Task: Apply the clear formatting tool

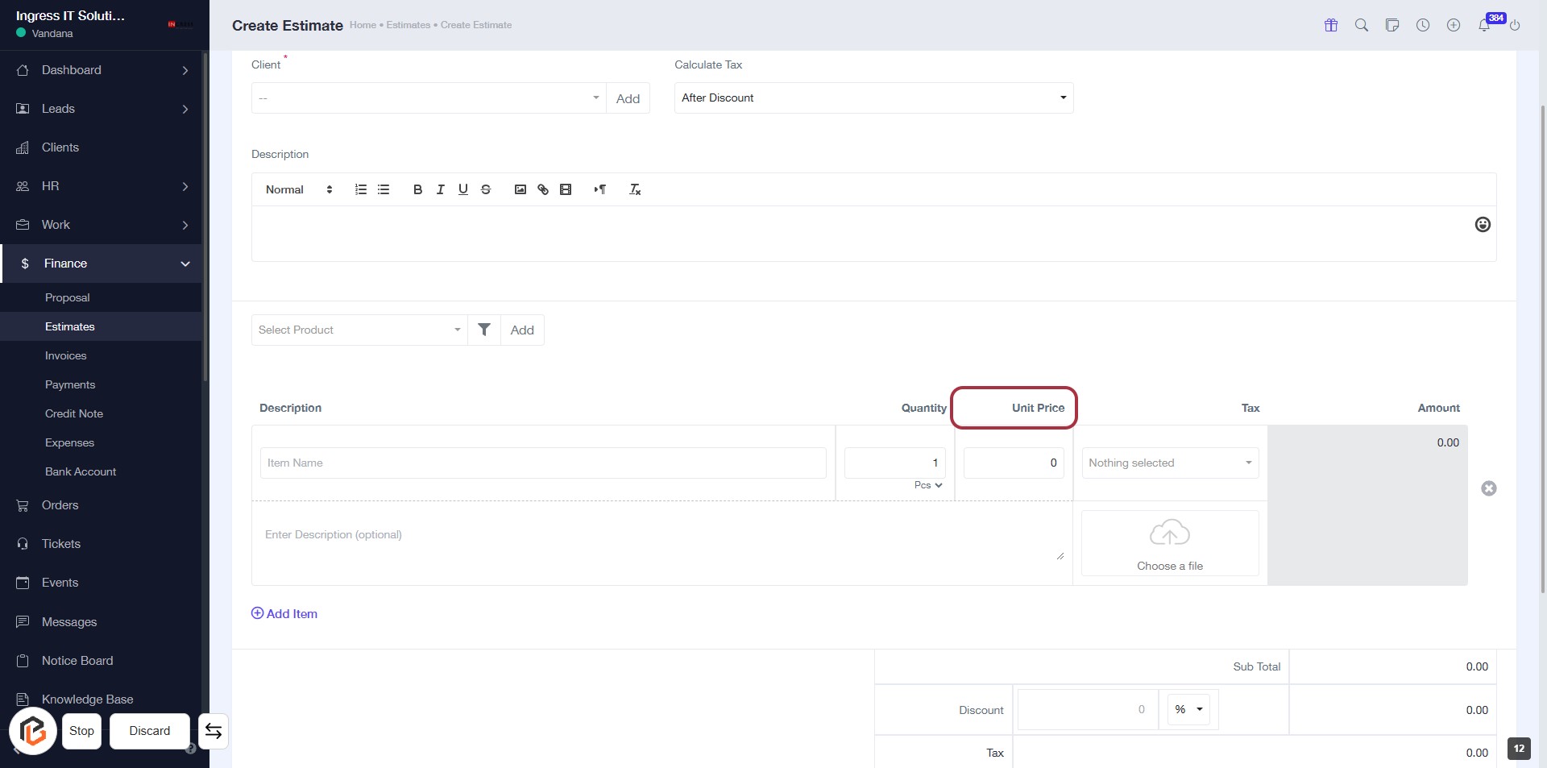Action: (x=635, y=189)
